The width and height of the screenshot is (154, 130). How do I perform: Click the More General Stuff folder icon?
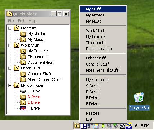coord(23,80)
